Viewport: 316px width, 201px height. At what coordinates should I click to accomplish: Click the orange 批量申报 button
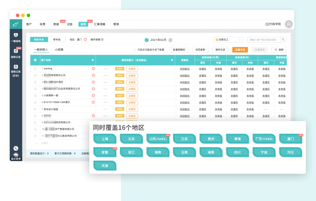click(x=240, y=50)
